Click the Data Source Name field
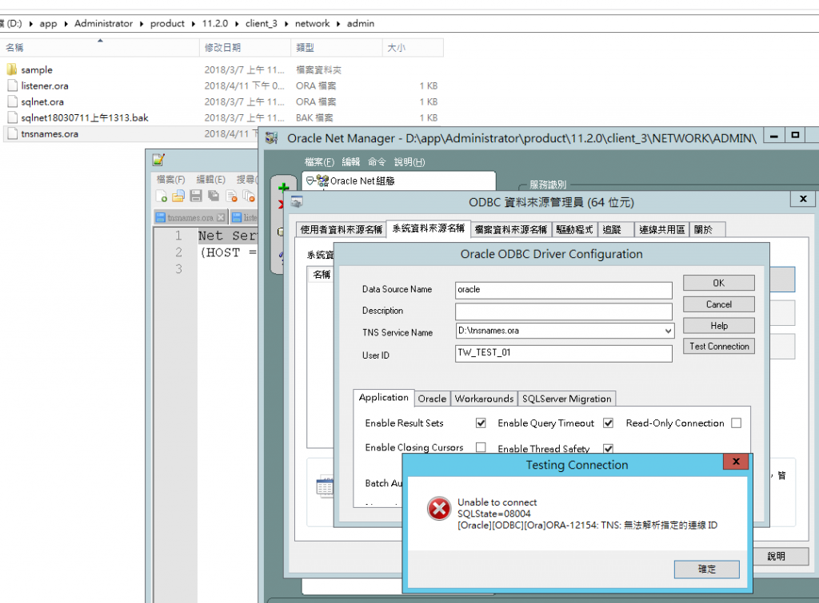This screenshot has width=819, height=603. 564,290
